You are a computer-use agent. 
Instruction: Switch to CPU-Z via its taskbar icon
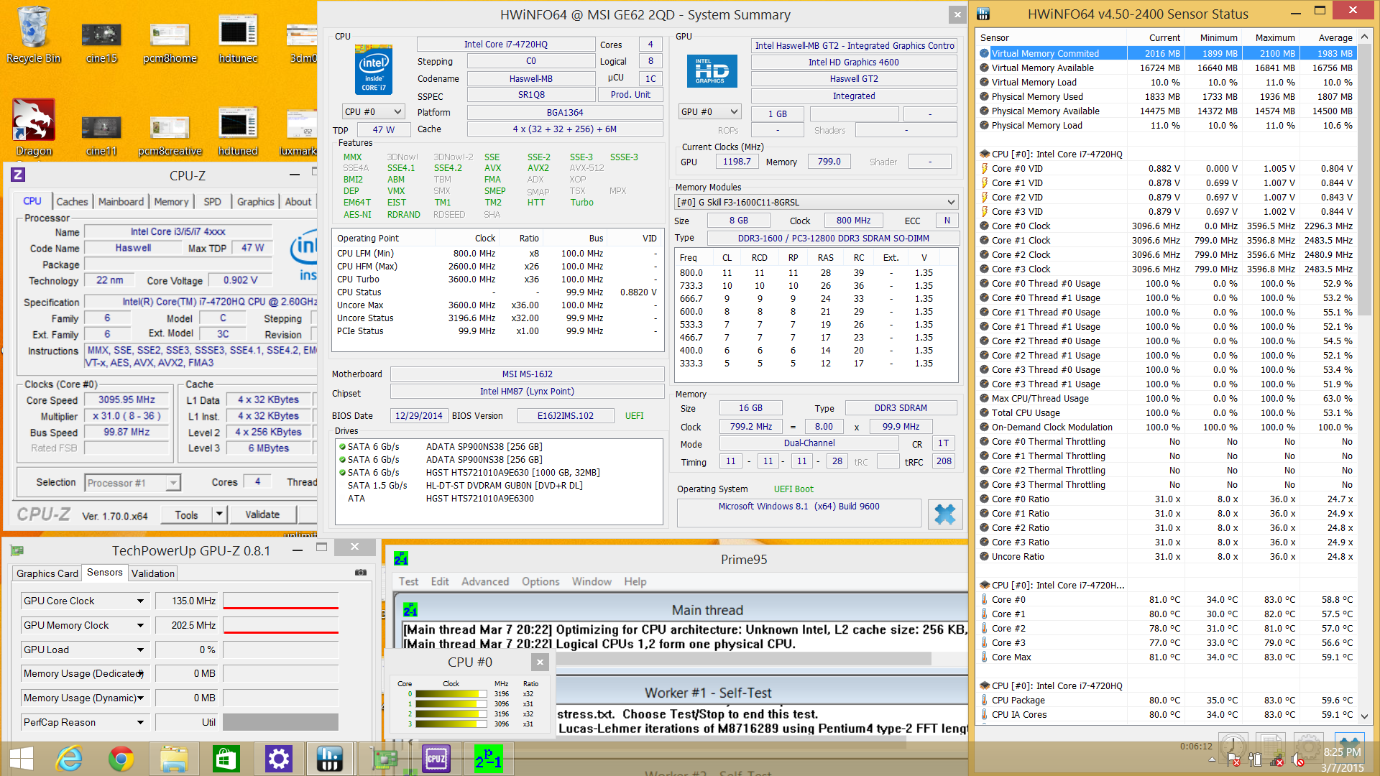(x=436, y=759)
